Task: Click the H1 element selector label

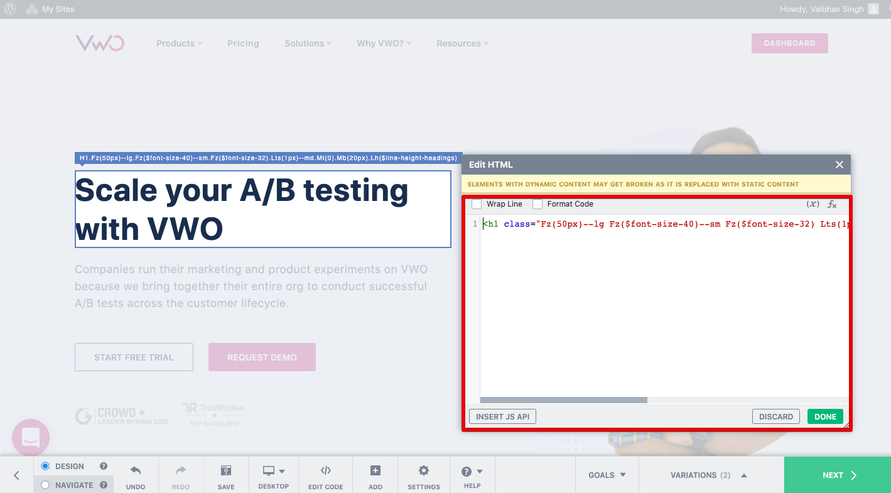Action: tap(268, 158)
